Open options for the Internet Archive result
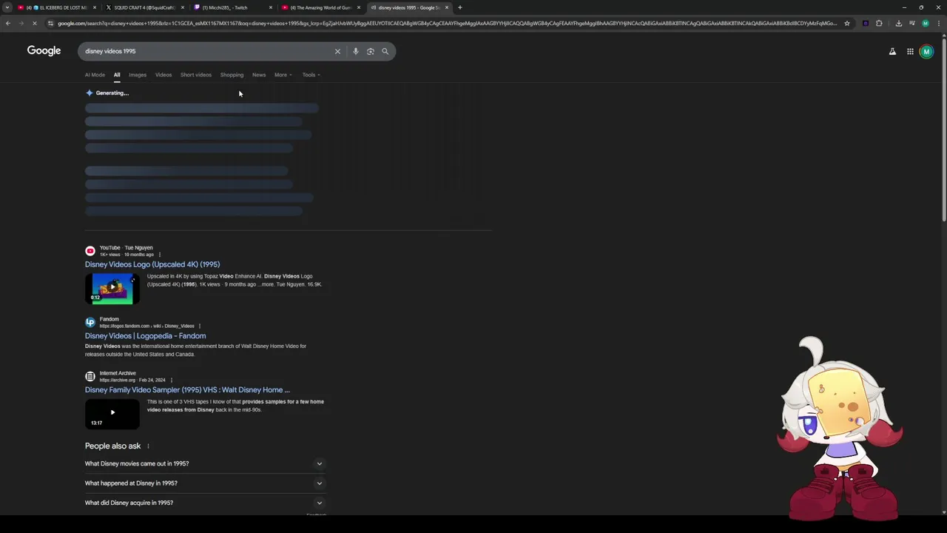The image size is (947, 533). [x=171, y=380]
